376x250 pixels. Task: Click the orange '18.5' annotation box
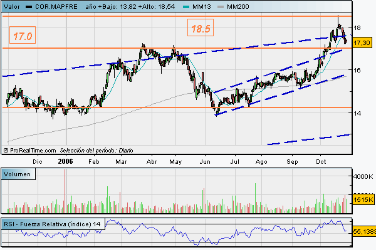pyautogui.click(x=201, y=27)
